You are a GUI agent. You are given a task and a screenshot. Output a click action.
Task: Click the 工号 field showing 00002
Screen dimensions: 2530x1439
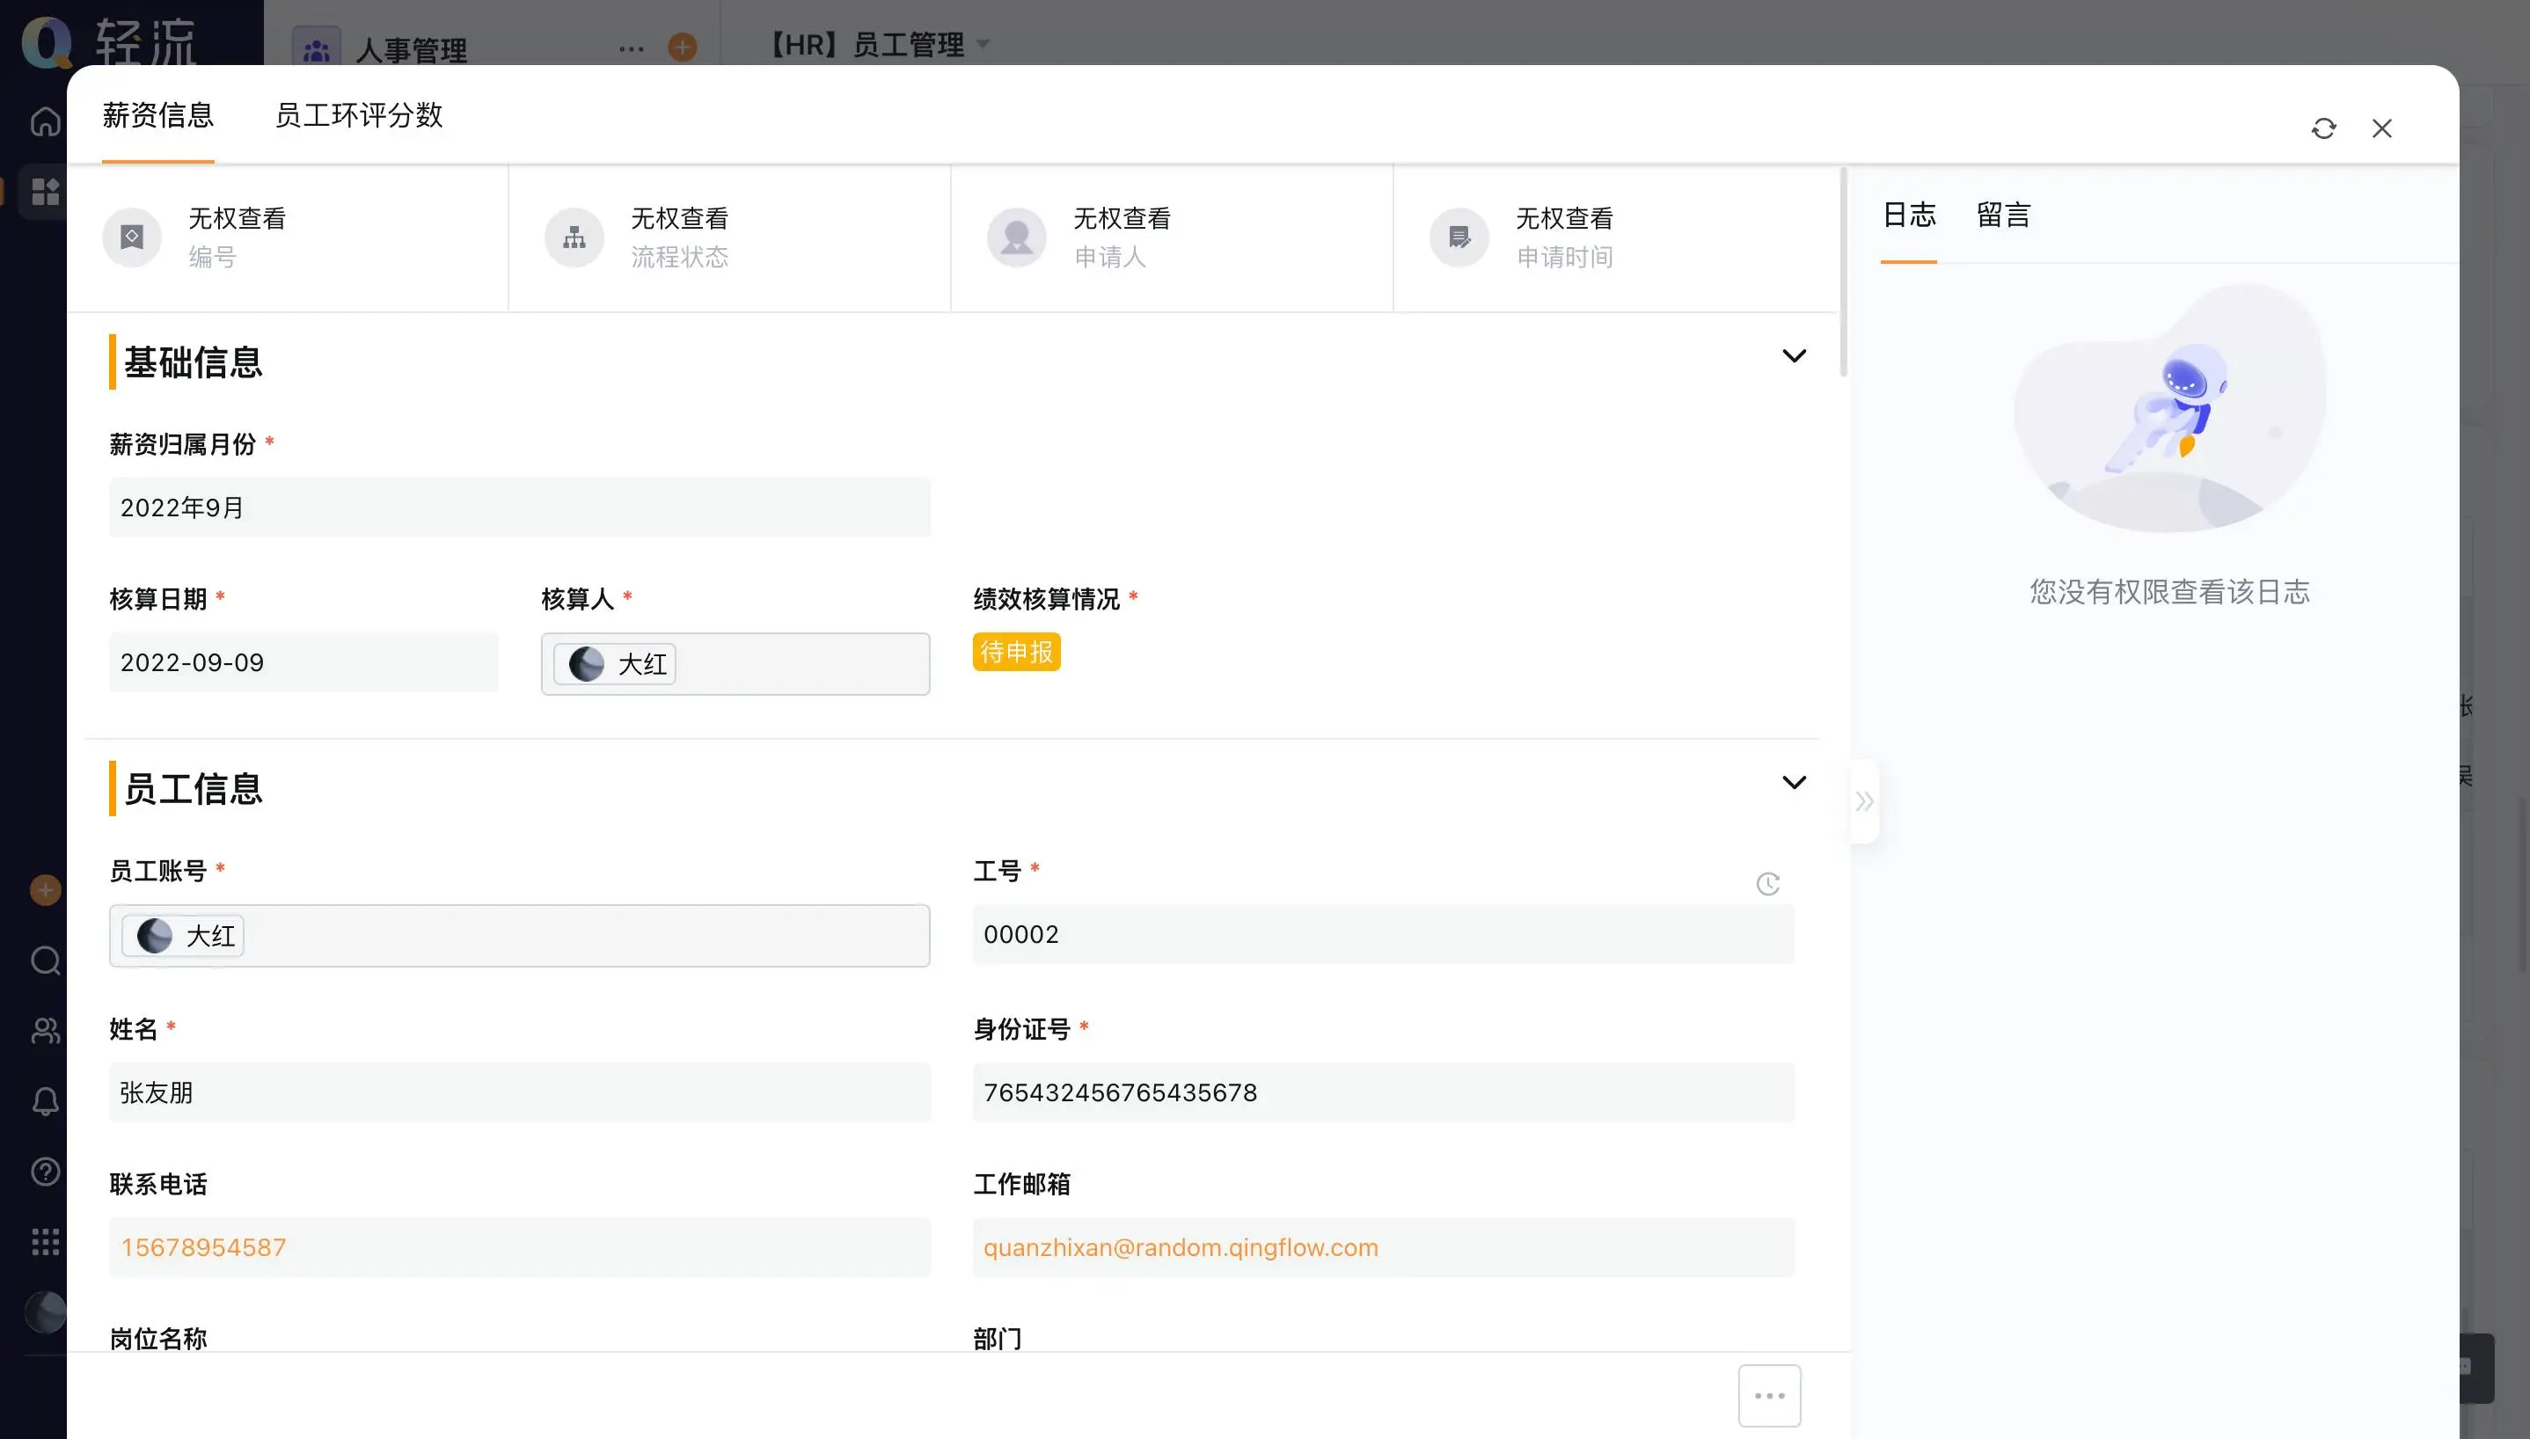point(1383,934)
